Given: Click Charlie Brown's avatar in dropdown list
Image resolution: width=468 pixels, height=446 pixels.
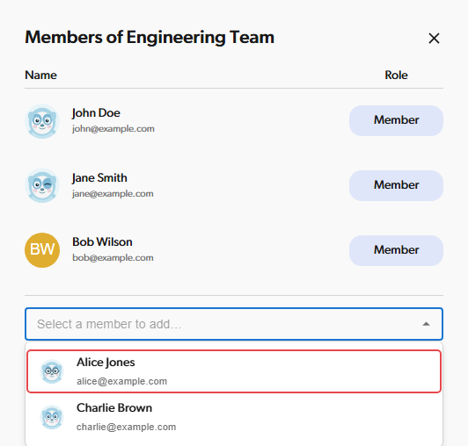Looking at the screenshot, I should point(52,417).
